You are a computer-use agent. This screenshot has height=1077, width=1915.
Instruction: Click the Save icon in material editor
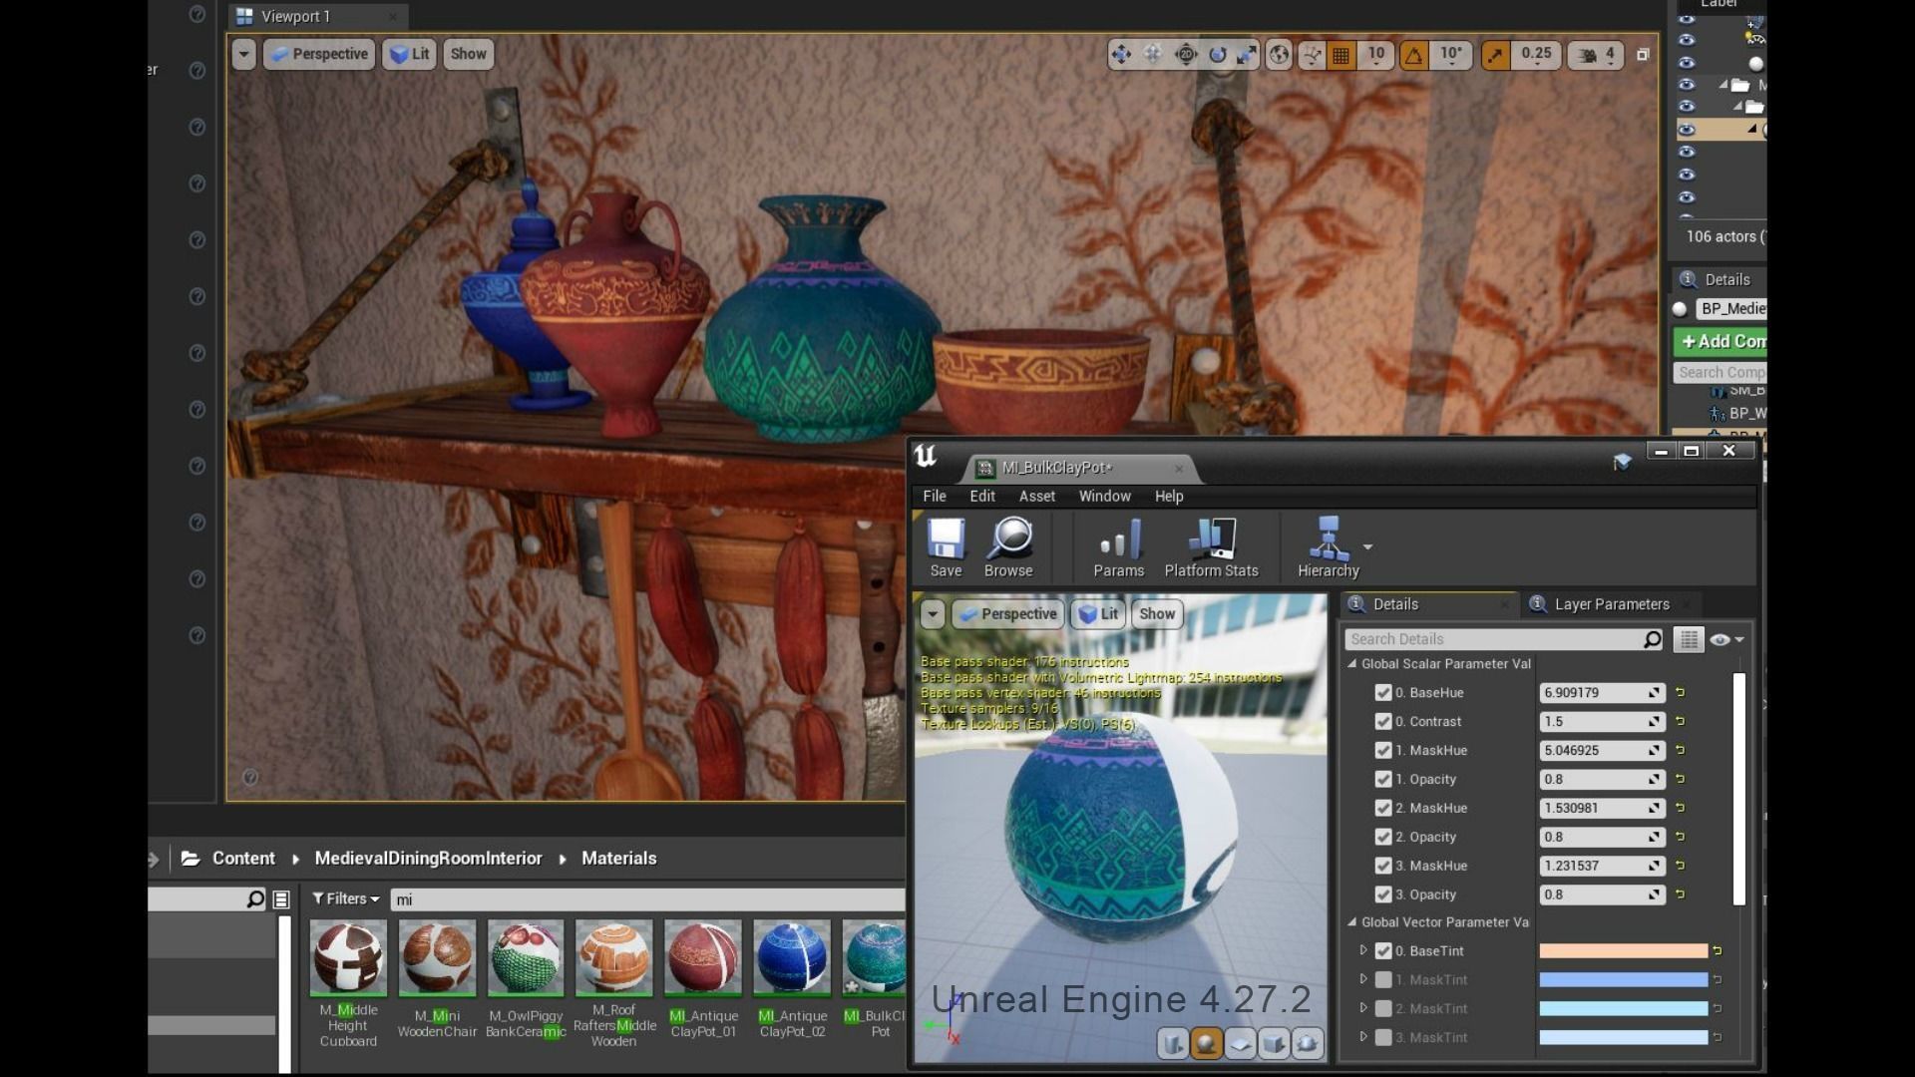point(945,539)
